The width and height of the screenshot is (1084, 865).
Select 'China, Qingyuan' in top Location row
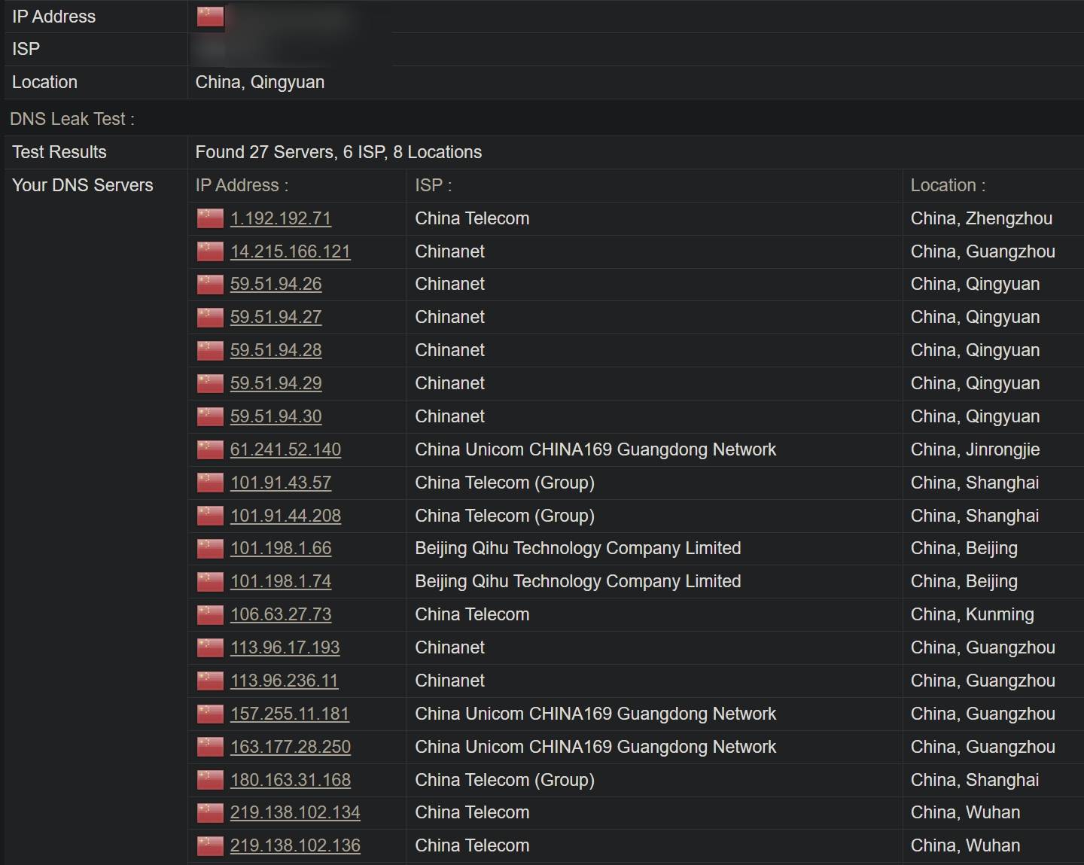pyautogui.click(x=260, y=82)
